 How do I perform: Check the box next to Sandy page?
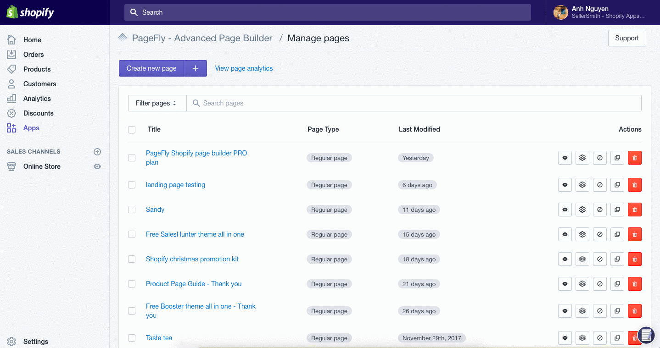point(132,210)
